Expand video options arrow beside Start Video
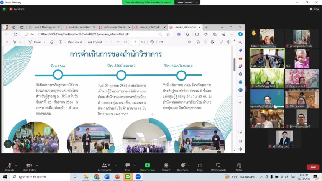The width and height of the screenshot is (322, 181). tap(38, 164)
